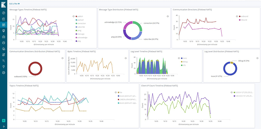
Task: Select the subscribe legend entry
Action: coord(80,27)
